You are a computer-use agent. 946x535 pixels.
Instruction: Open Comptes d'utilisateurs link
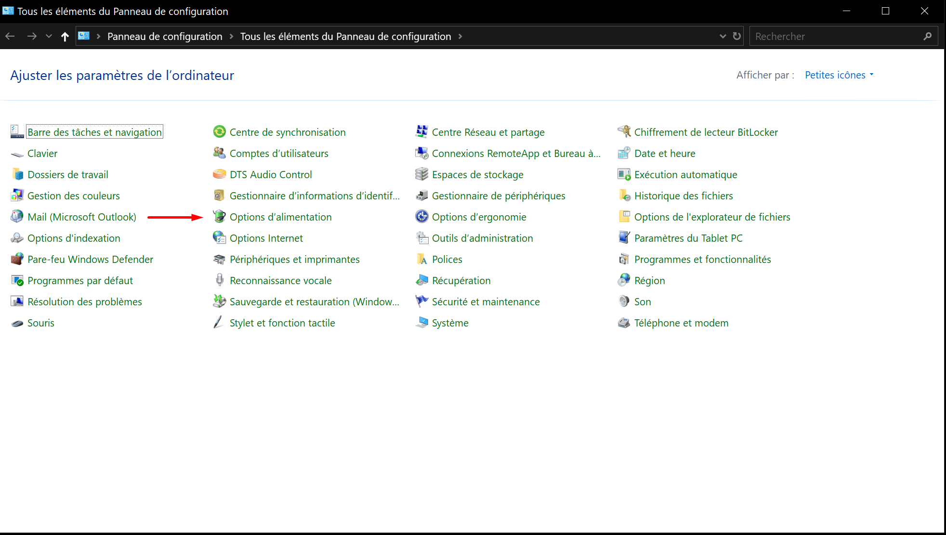click(x=279, y=153)
